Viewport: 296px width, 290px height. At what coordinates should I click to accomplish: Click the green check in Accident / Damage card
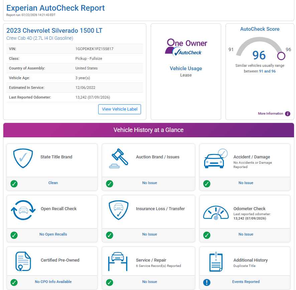(207, 183)
